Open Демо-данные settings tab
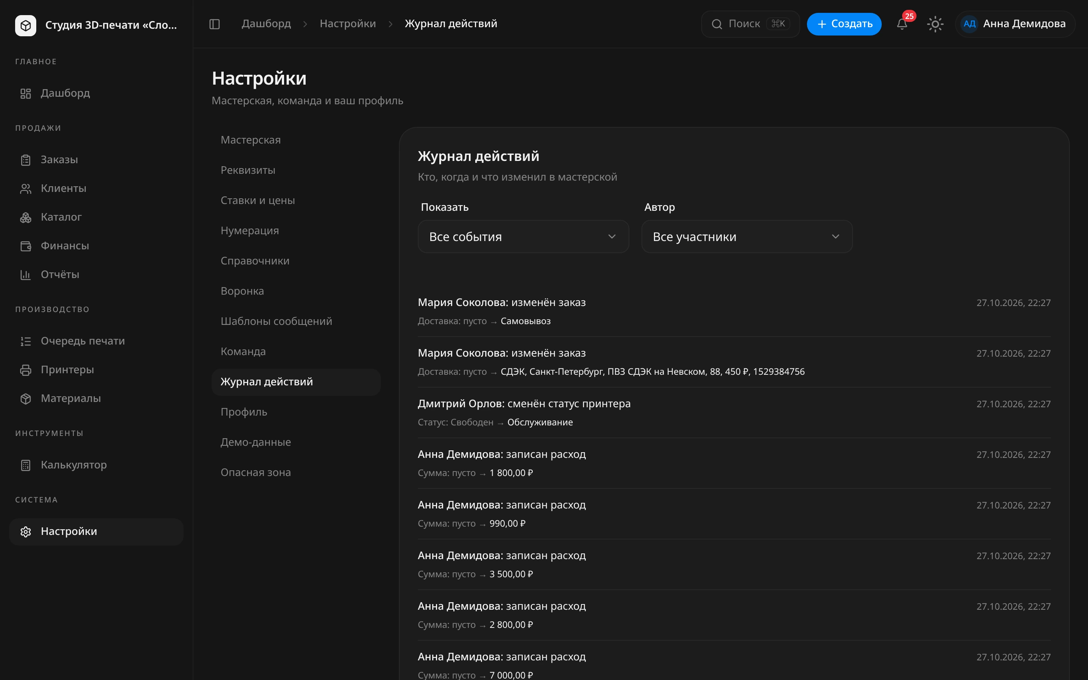The height and width of the screenshot is (680, 1088). (x=296, y=442)
